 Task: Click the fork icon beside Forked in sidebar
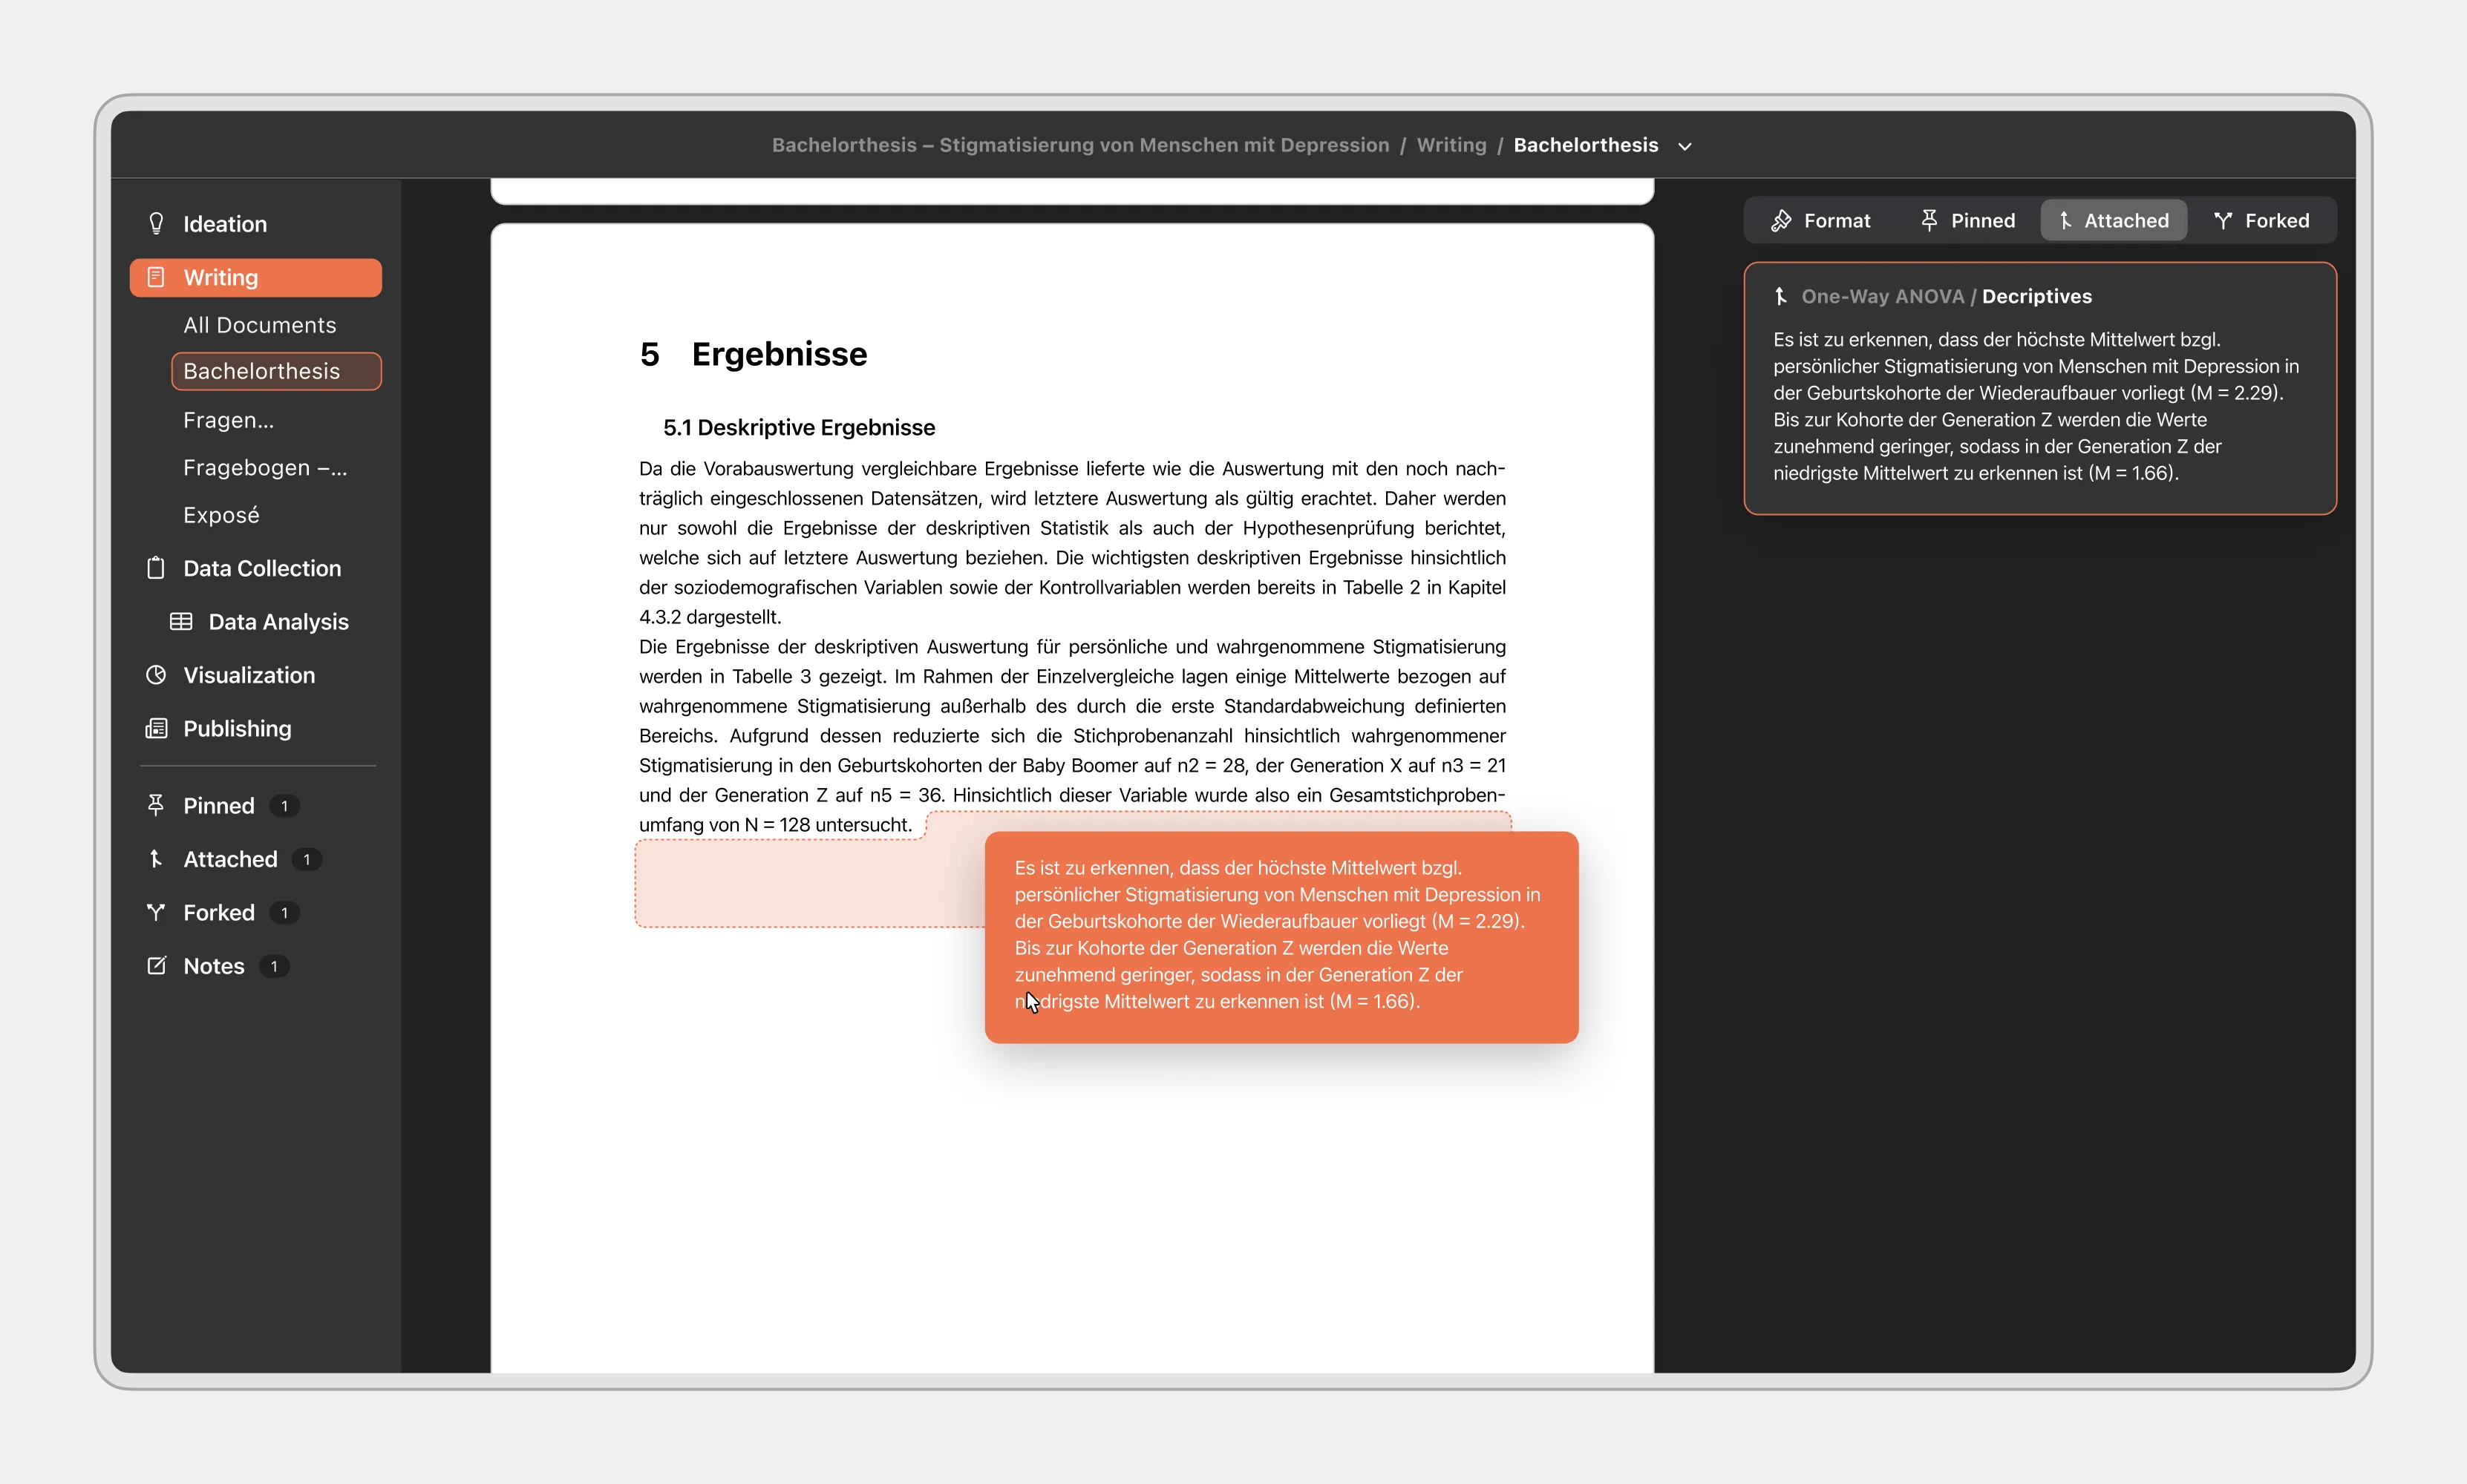(156, 912)
